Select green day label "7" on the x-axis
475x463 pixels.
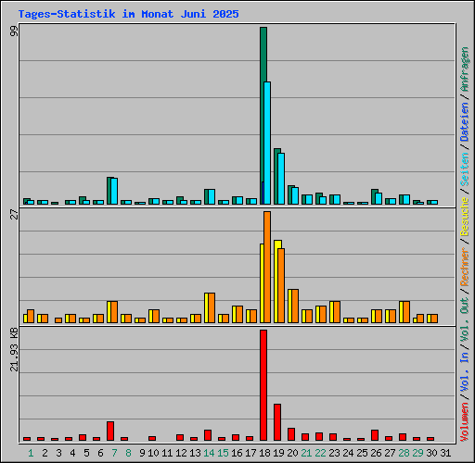pos(114,453)
